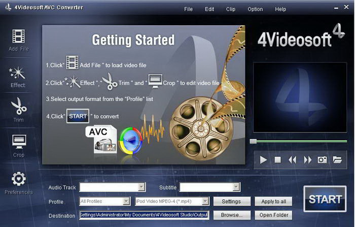Viewport: 355px width, 227px height.
Task: Click the Settings button
Action: tap(232, 202)
